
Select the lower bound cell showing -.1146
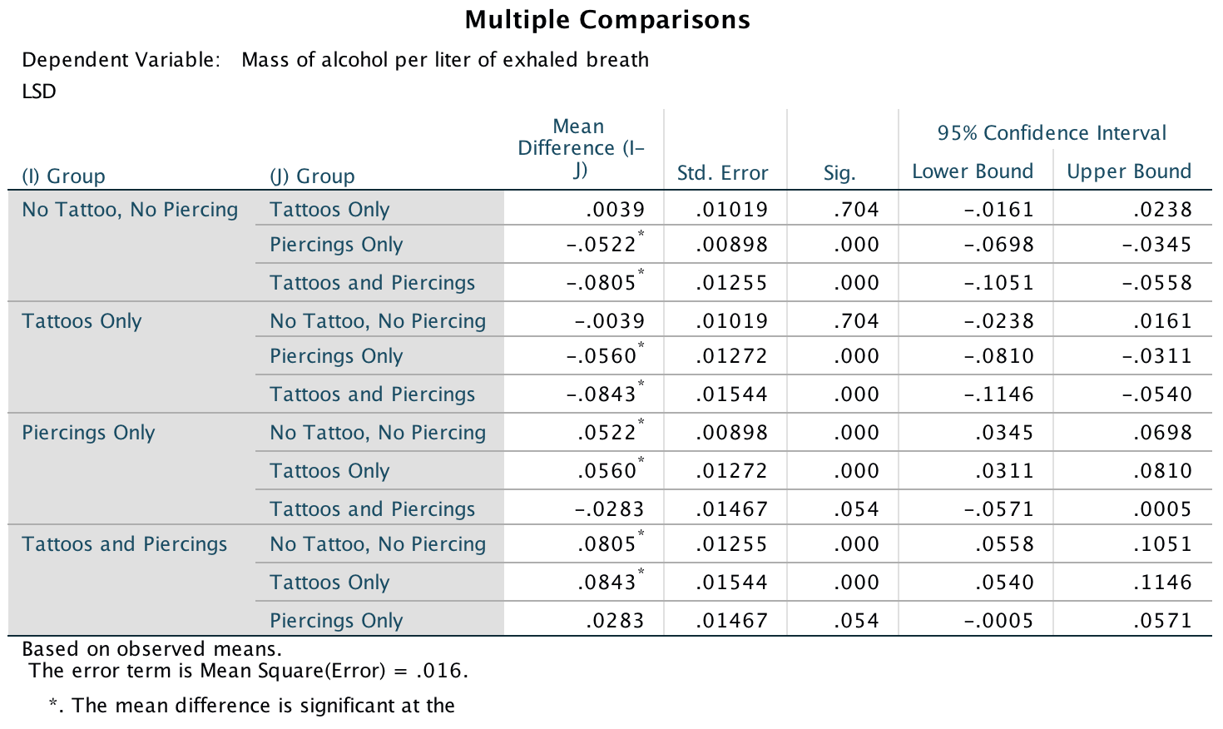(998, 394)
